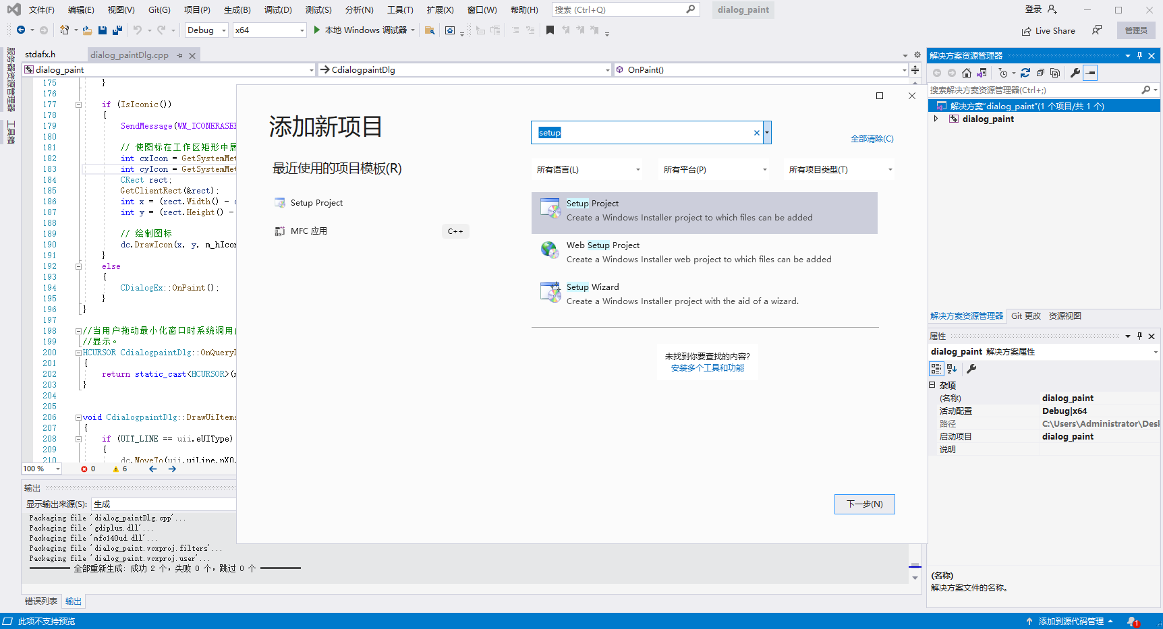Screen dimensions: 1163x629
Task: Switch to the 错误列表 tab
Action: pyautogui.click(x=41, y=601)
